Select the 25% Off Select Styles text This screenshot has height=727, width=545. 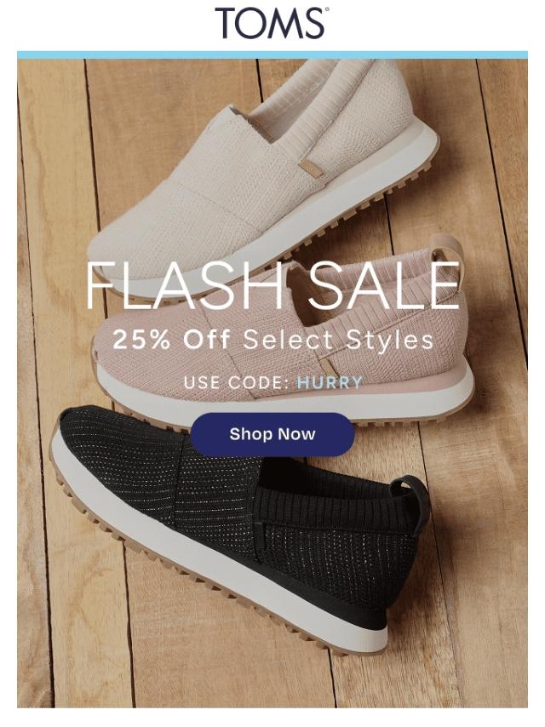point(272,340)
